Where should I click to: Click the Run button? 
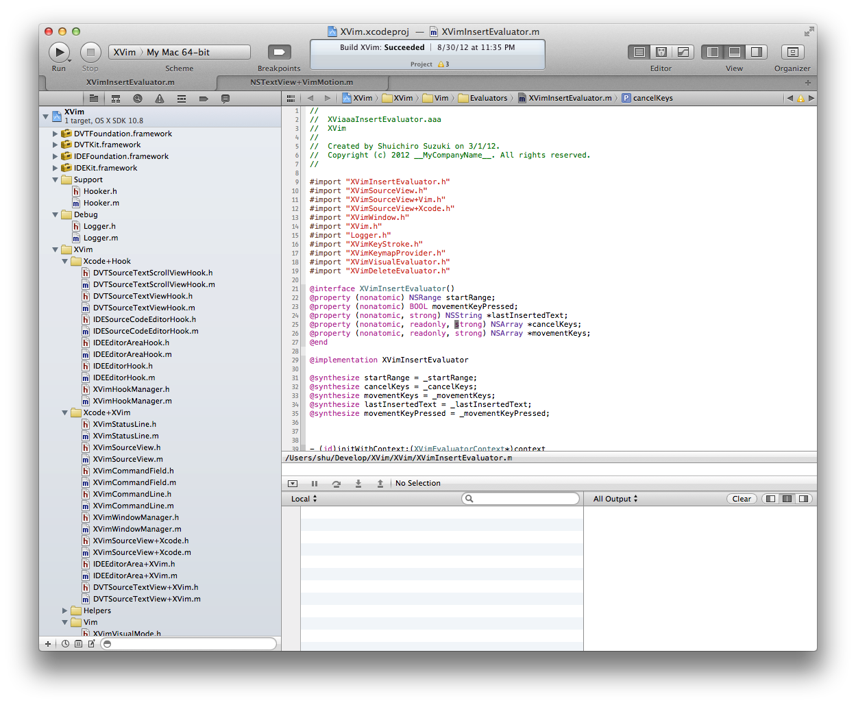[x=59, y=52]
